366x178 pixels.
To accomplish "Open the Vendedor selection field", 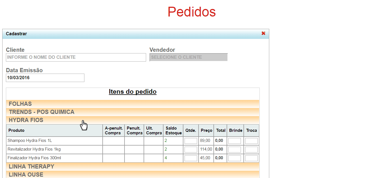I will click(188, 57).
